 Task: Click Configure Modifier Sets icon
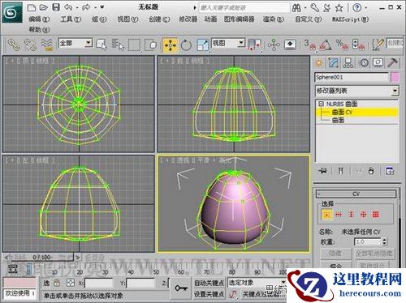390,171
